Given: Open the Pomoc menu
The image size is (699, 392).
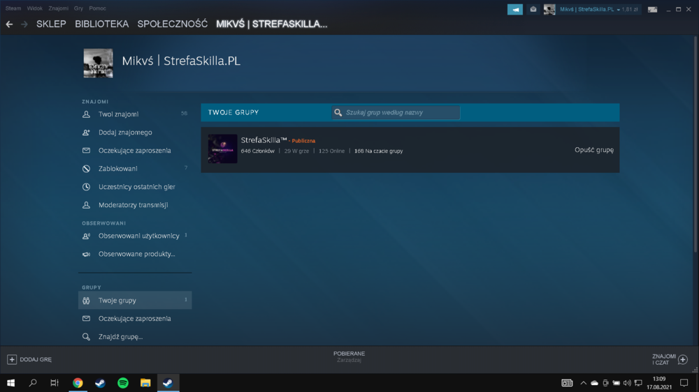Looking at the screenshot, I should coord(97,8).
